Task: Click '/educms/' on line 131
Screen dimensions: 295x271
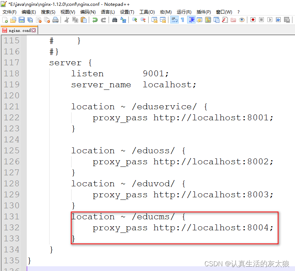Action: [x=153, y=217]
